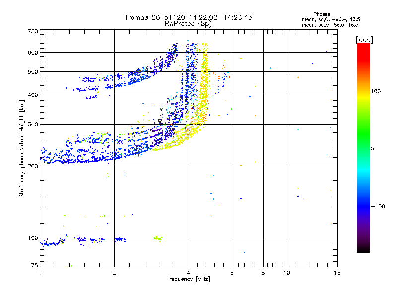Click the x-axis tick label '8'
Image resolution: width=397 pixels, height=297 pixels.
(x=263, y=273)
